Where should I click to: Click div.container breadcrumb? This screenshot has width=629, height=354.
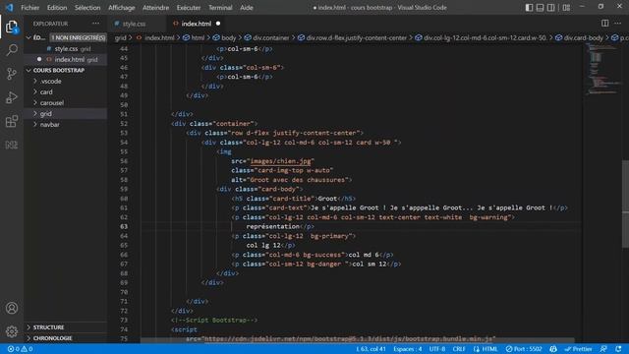click(x=271, y=37)
